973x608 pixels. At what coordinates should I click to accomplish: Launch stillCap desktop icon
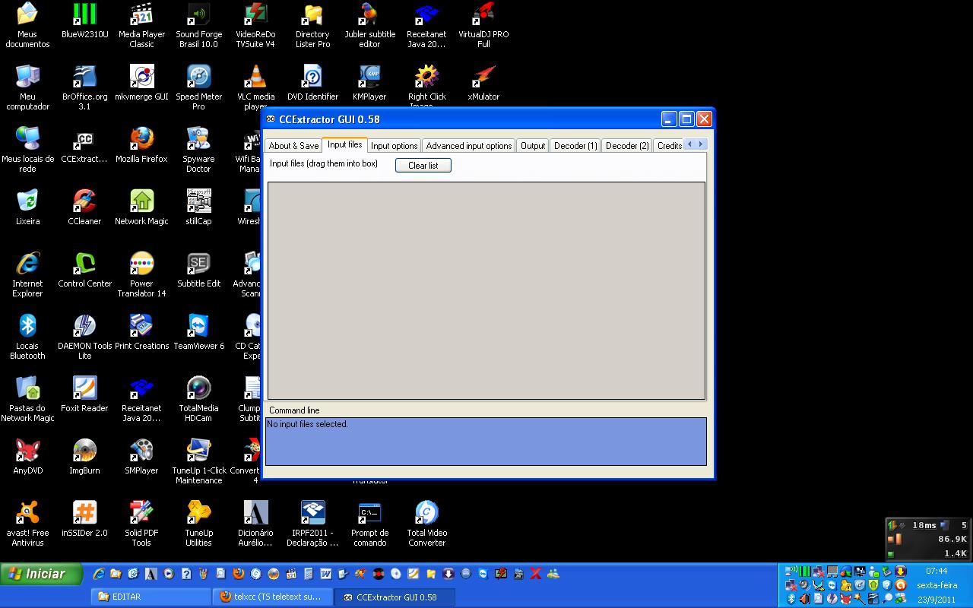tap(198, 207)
